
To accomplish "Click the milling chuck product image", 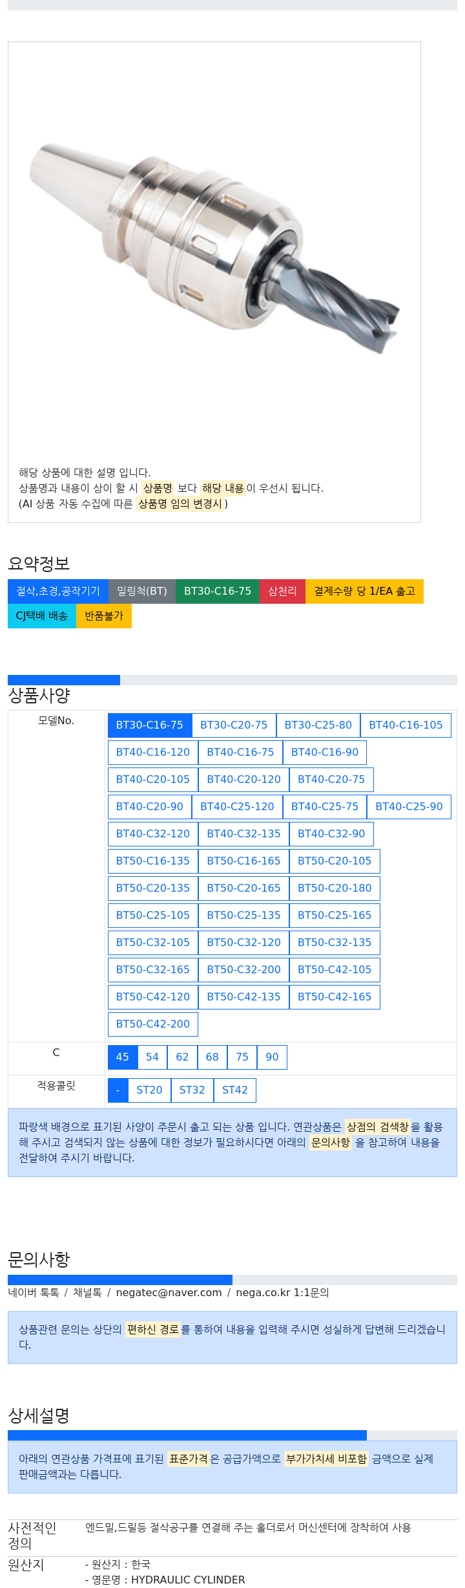I will (214, 248).
